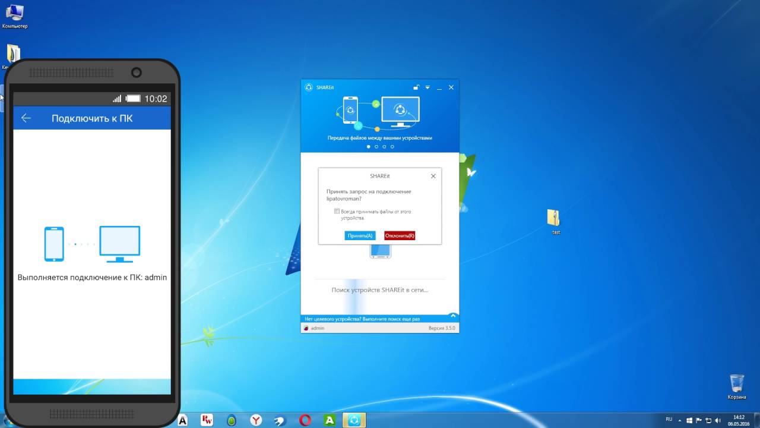Click the Версия 3.5.0 version label
This screenshot has height=428, width=760.
442,328
